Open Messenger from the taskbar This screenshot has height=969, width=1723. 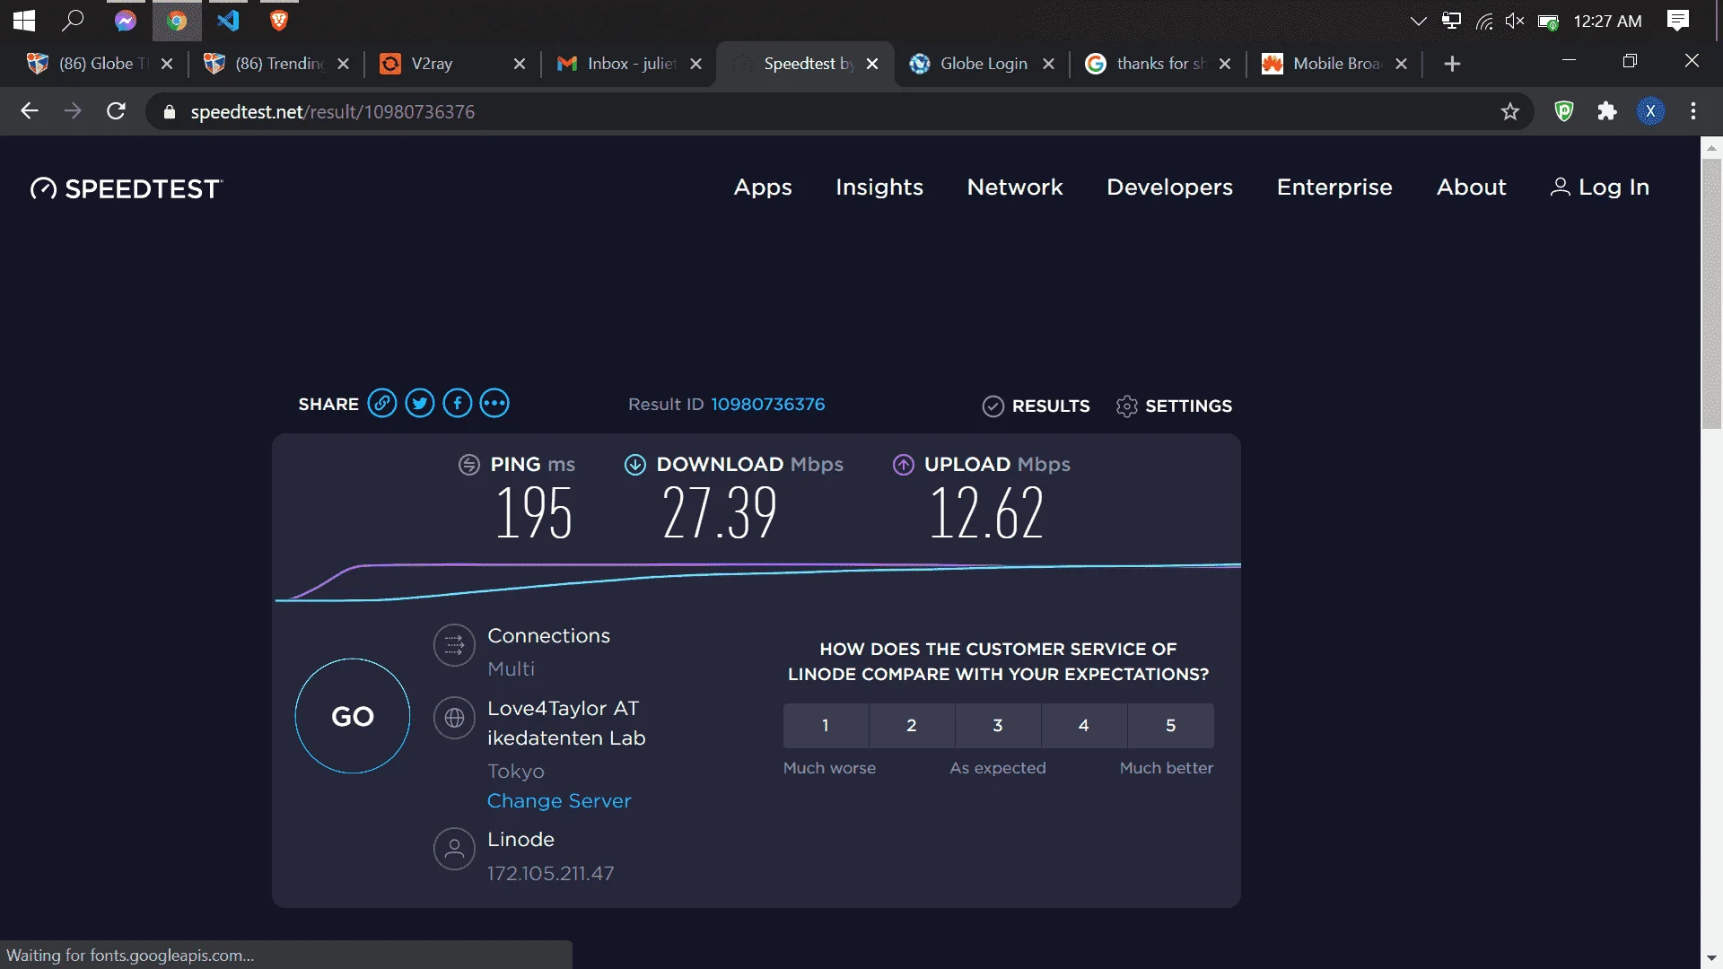[126, 21]
